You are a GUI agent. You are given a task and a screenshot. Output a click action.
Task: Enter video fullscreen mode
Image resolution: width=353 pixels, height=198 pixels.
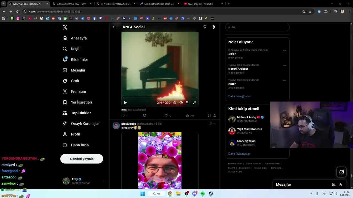[194, 103]
